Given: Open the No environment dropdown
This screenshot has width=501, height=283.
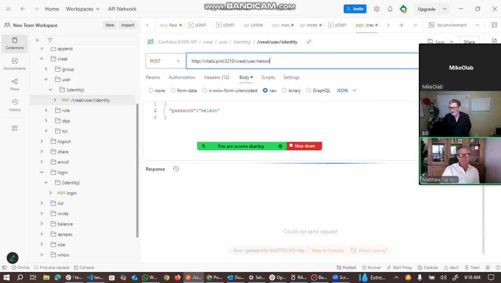Looking at the screenshot, I should pyautogui.click(x=454, y=25).
